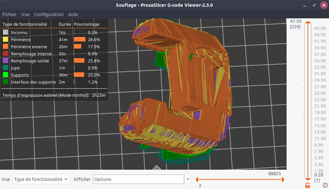Open the gear settings icon at the bottom right
The height and width of the screenshot is (189, 329).
point(325,185)
